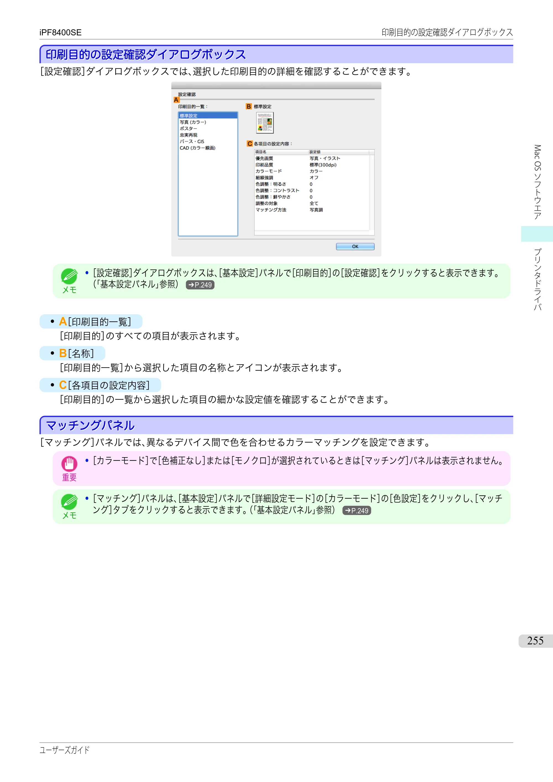Click the 印刷品質 row in settings table
The height and width of the screenshot is (782, 553).
(311, 165)
